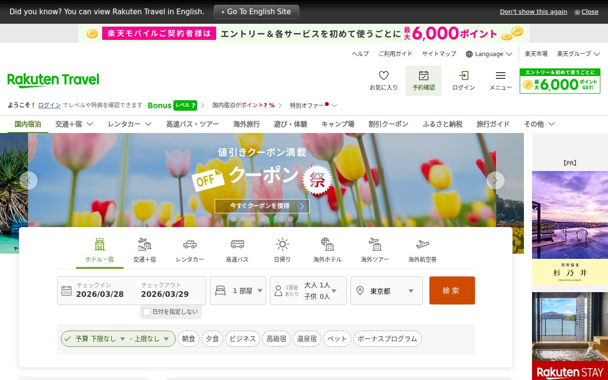Open the 海外旅行 navigation item
Viewport: 608px width, 380px height.
[x=247, y=124]
